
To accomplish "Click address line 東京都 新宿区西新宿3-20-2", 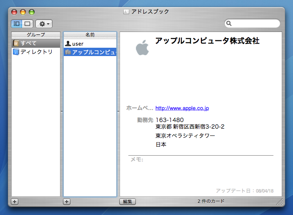I will [190, 127].
